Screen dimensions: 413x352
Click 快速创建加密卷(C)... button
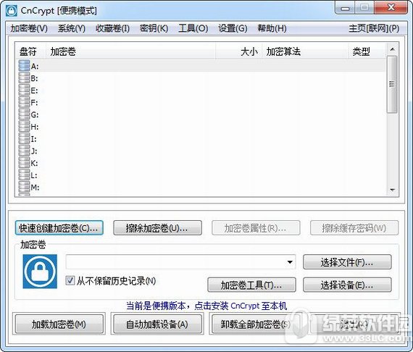point(59,228)
